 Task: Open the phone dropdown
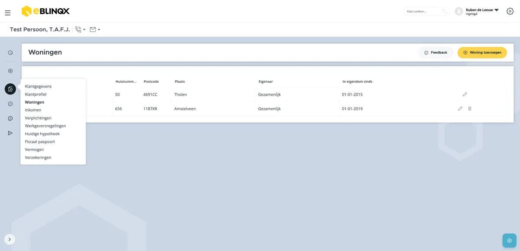pos(80,29)
